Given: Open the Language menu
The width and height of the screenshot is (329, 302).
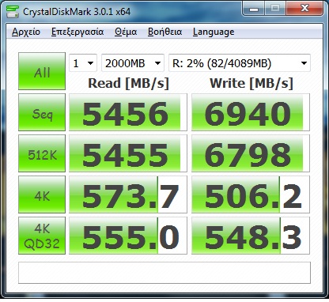Looking at the screenshot, I should (x=214, y=32).
